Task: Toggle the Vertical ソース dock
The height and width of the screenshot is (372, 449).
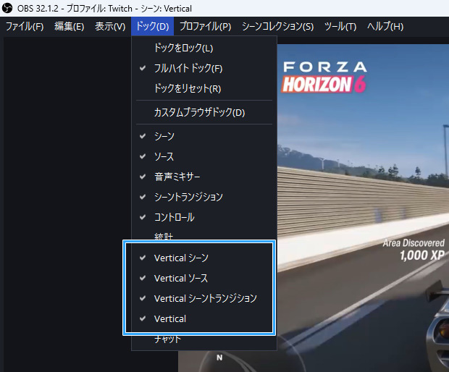Action: 204,278
